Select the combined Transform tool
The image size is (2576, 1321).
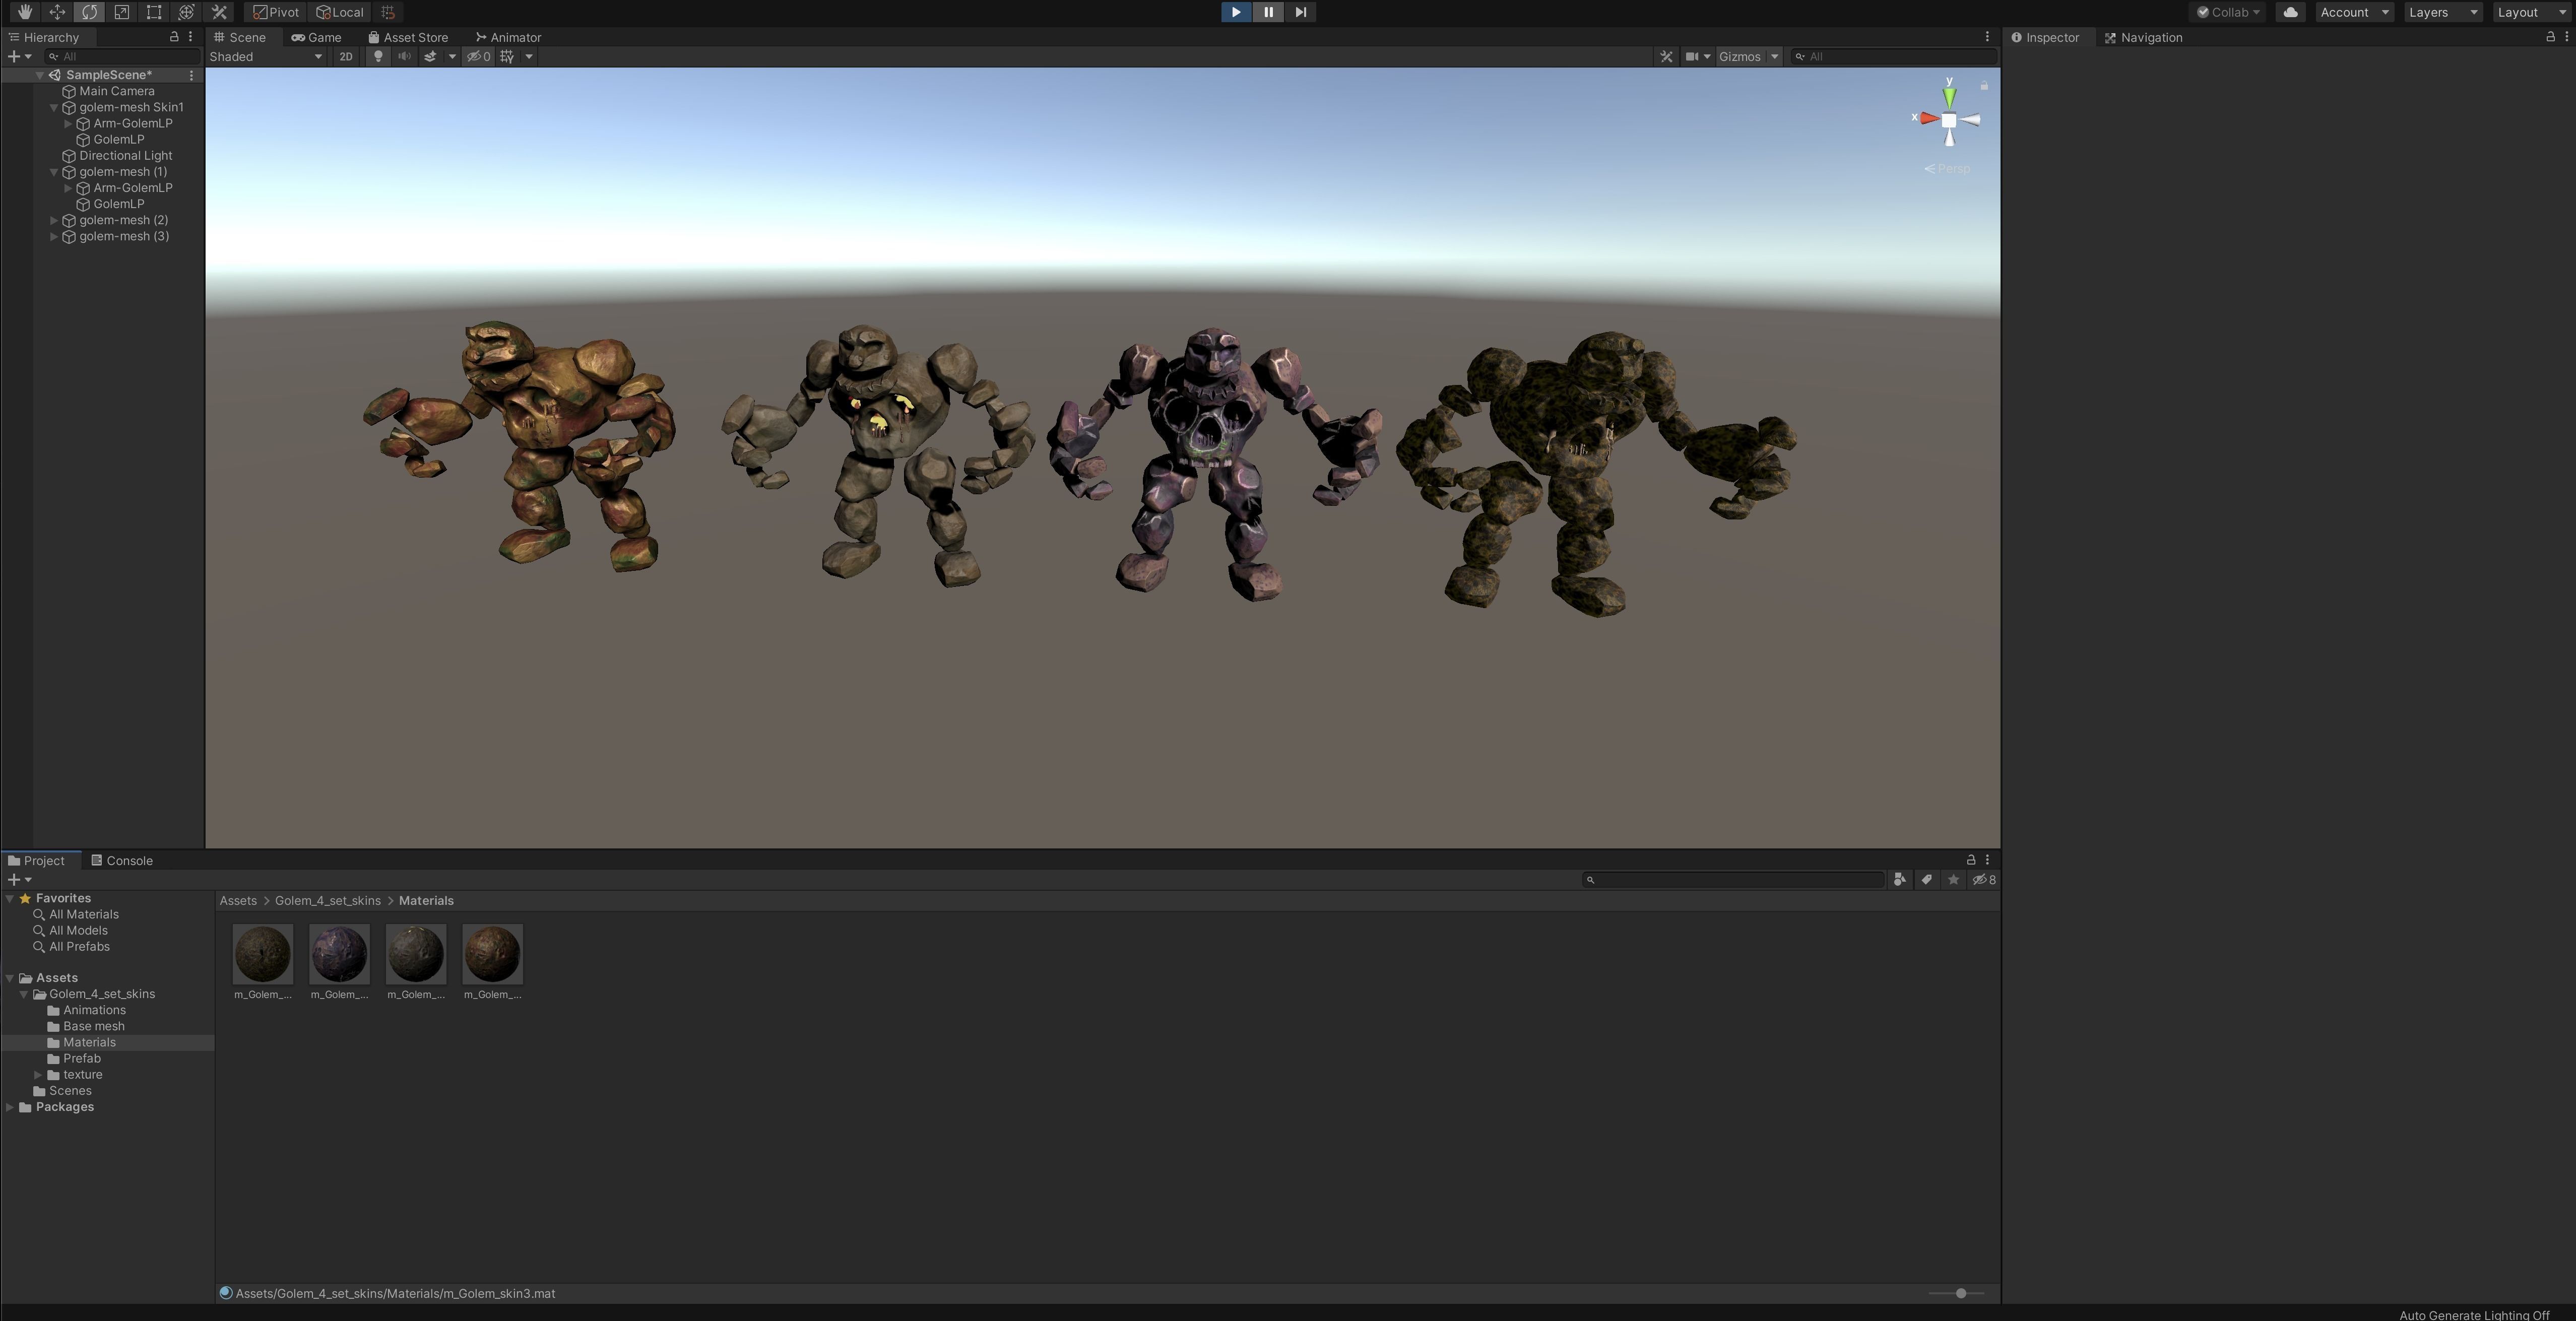tap(186, 12)
